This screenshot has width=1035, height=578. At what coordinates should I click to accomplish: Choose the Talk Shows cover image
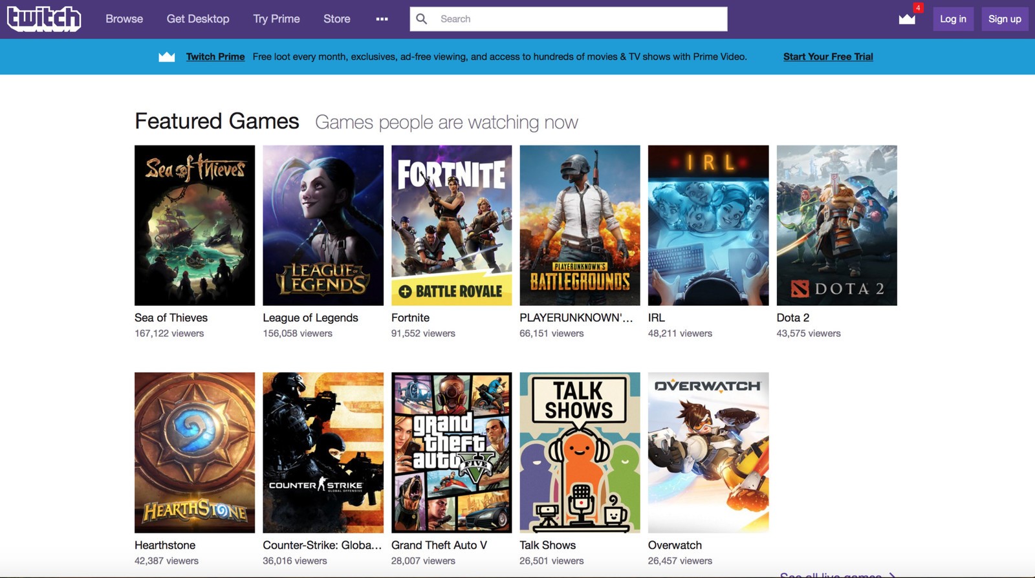[x=580, y=453]
